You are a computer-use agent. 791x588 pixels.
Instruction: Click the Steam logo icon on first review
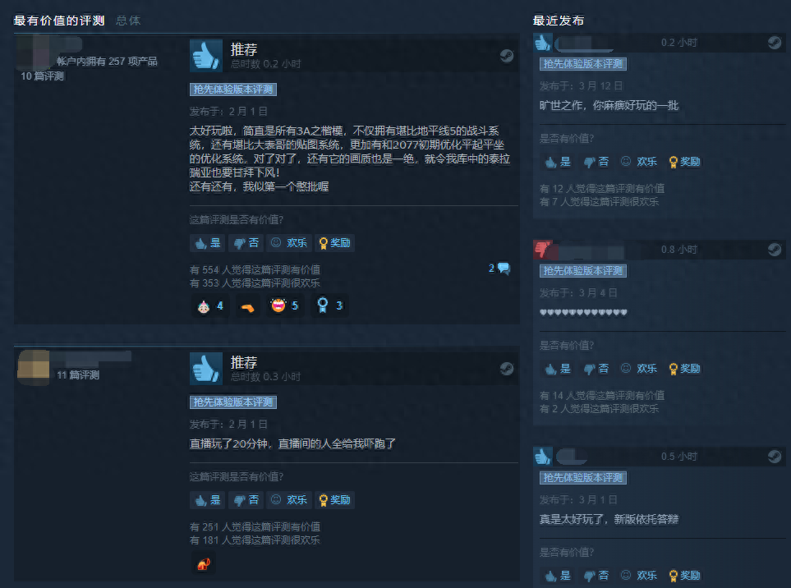[x=507, y=56]
